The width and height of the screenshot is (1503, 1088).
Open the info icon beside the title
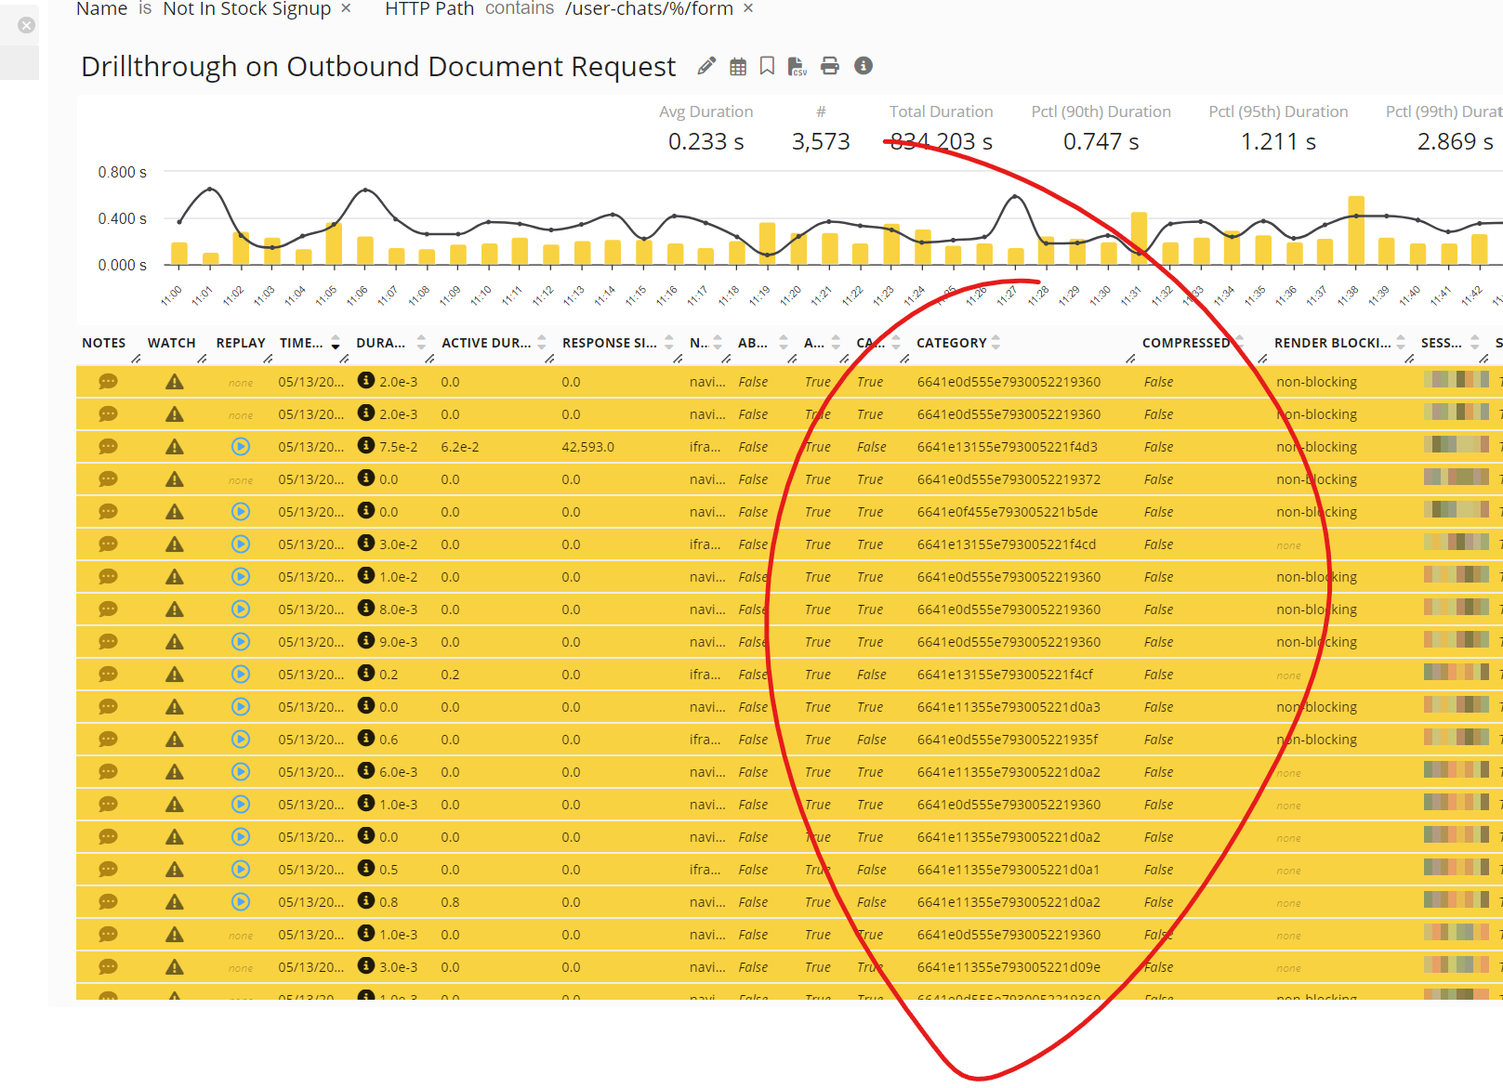pyautogui.click(x=864, y=65)
